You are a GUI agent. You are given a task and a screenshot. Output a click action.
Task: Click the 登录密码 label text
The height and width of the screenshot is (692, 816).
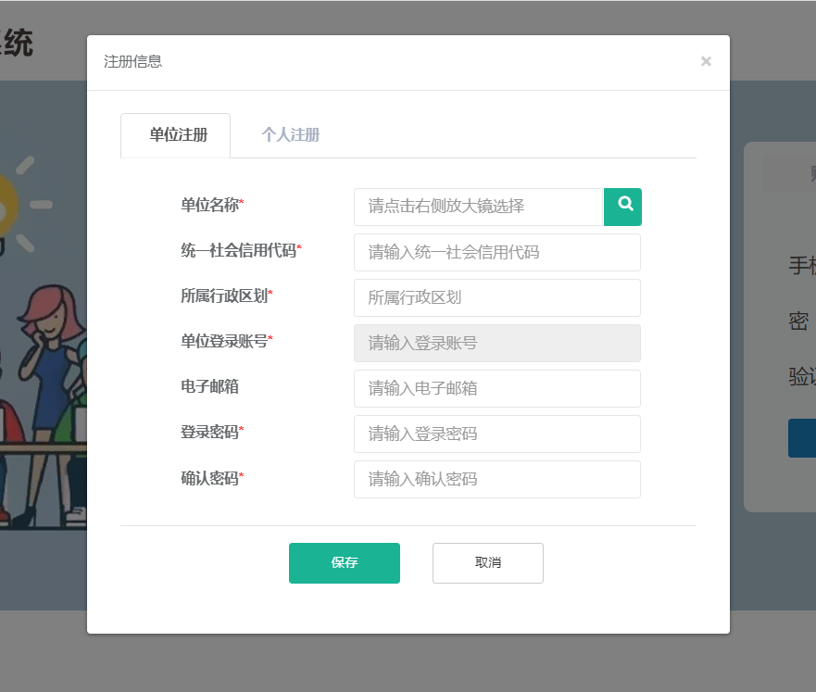coord(210,432)
